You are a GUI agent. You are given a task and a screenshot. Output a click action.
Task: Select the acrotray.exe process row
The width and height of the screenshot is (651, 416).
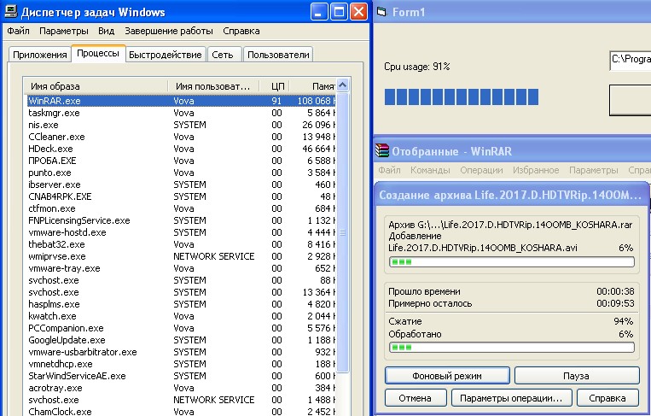pyautogui.click(x=181, y=388)
